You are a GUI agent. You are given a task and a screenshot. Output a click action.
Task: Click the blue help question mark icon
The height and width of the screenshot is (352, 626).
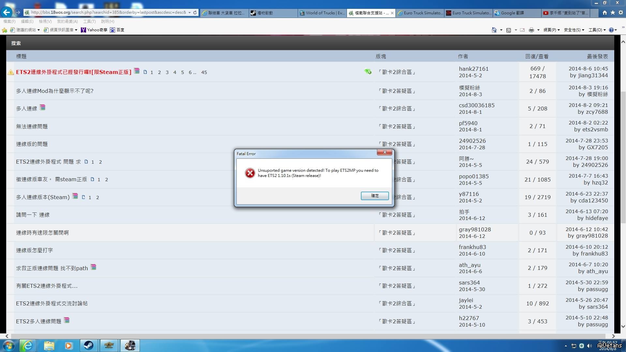pyautogui.click(x=611, y=30)
